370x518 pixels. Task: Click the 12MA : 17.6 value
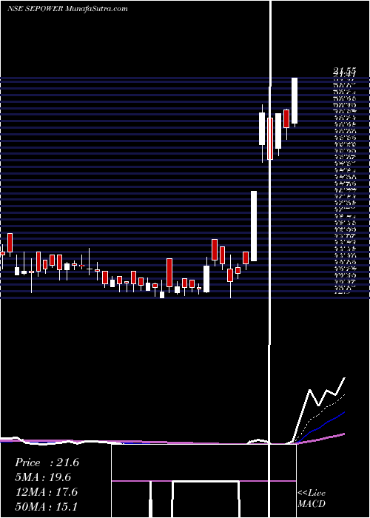(46, 492)
